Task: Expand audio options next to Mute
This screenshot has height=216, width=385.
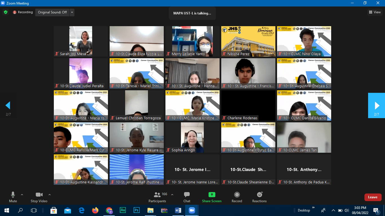Action: 22,195
